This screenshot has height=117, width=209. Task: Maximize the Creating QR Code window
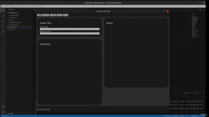pyautogui.click(x=164, y=11)
